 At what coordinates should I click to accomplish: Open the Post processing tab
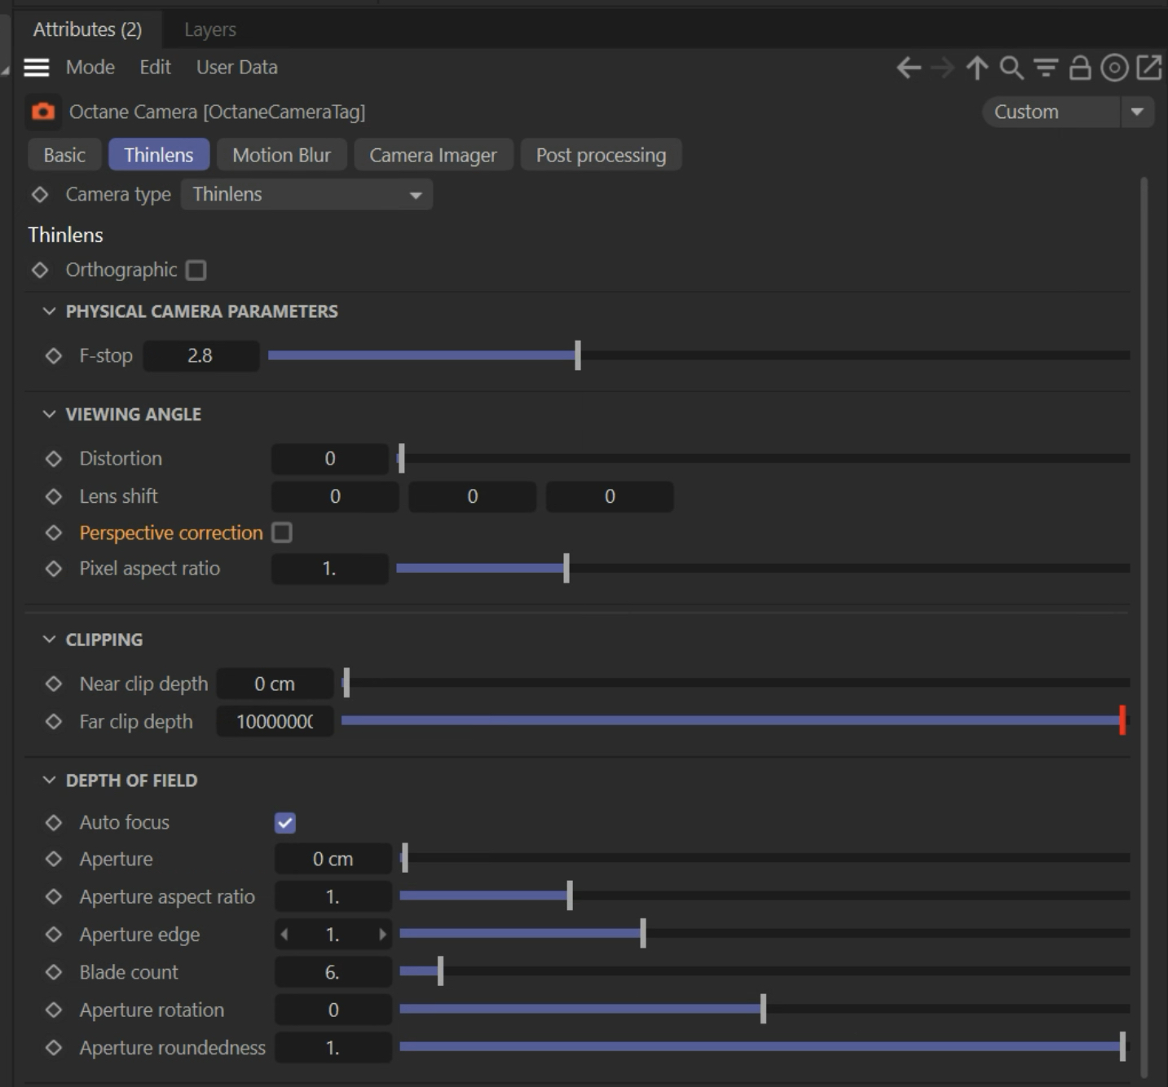601,155
